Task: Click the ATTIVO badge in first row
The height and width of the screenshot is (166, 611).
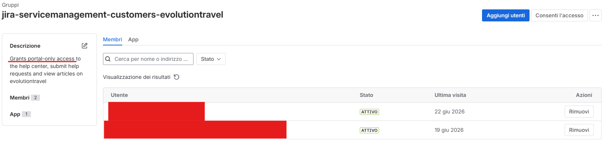Action: click(369, 112)
